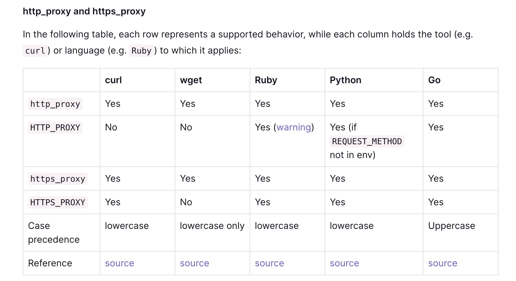This screenshot has height=281, width=516.
Task: Click the lowercase http_proxy row label
Action: point(55,104)
